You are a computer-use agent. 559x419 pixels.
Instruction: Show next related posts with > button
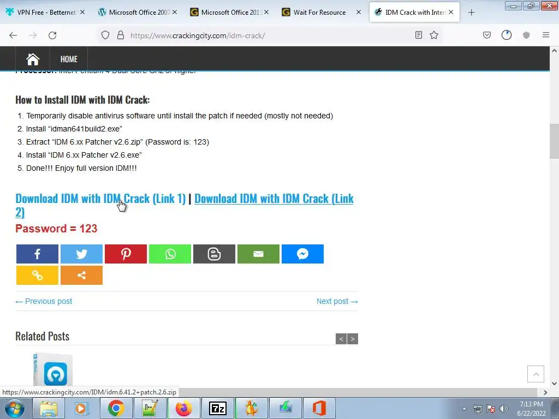(353, 339)
